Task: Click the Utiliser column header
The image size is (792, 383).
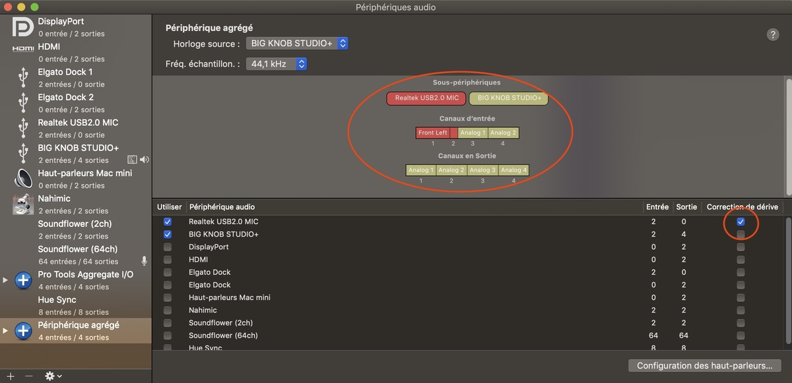Action: point(169,207)
